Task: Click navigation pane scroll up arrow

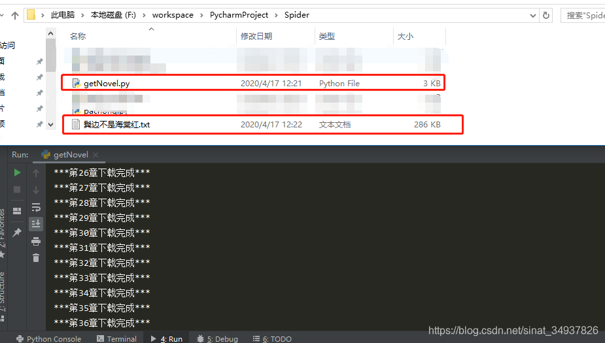Action: coord(50,33)
